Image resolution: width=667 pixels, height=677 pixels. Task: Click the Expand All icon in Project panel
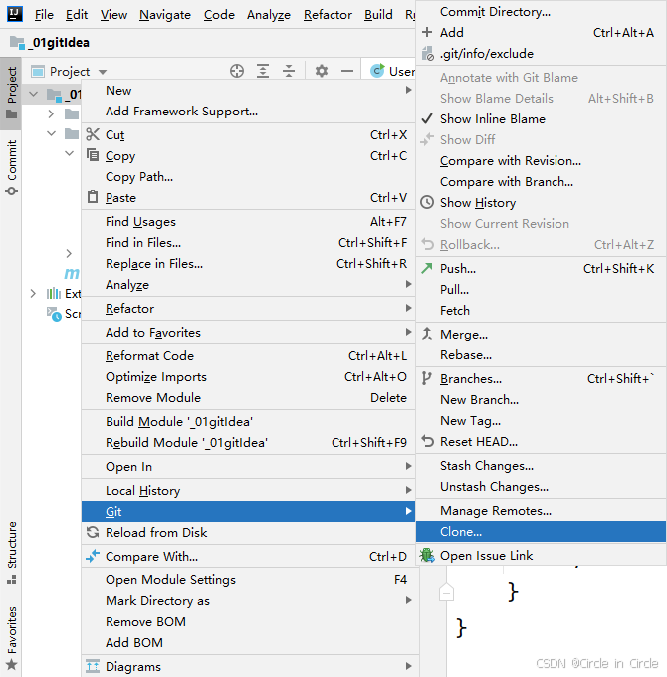[x=263, y=71]
